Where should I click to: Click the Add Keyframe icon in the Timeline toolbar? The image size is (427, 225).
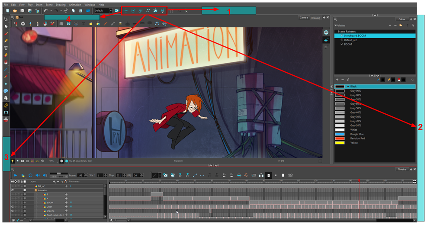pos(180,175)
